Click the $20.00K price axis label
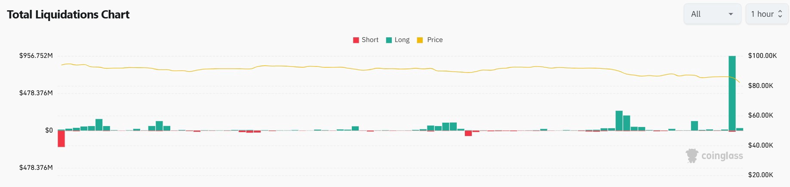This screenshot has height=187, width=790. point(760,175)
